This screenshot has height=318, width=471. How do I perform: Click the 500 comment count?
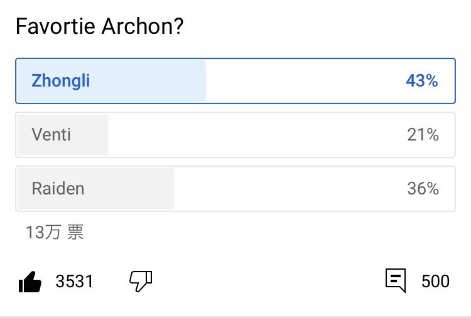click(435, 281)
